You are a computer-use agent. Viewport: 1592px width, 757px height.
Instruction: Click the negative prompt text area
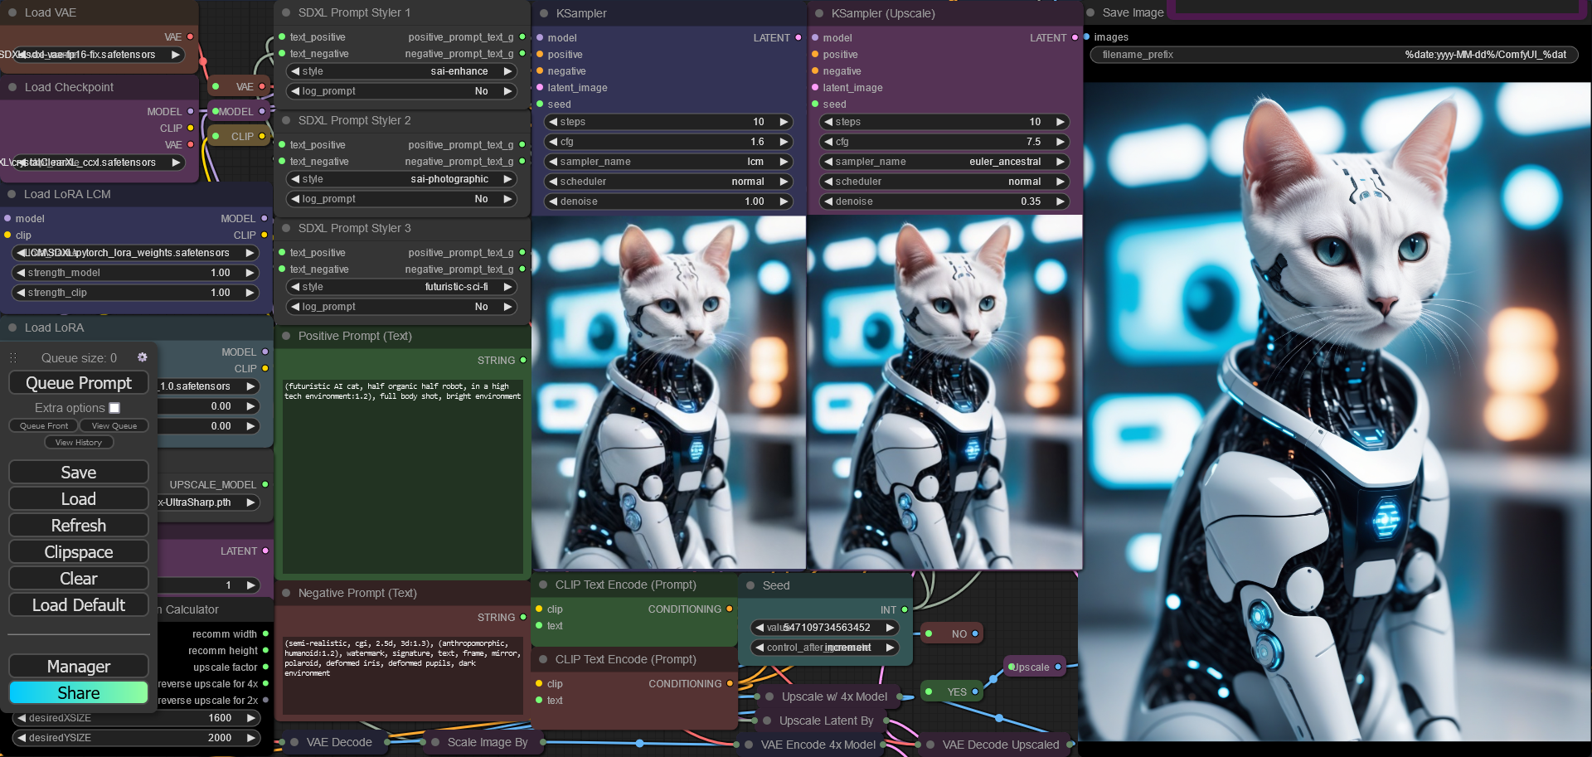coord(402,675)
